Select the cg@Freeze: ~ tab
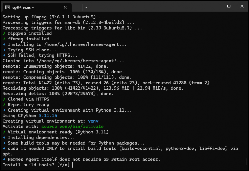 click(31, 7)
